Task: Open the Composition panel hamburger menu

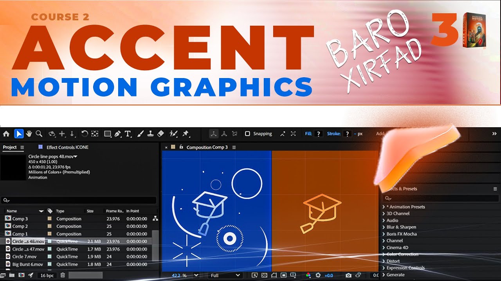Action: [x=234, y=147]
